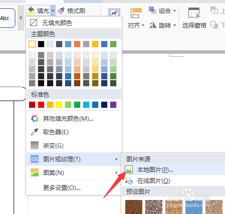Click the gray gradient icon

[x=35, y=145]
